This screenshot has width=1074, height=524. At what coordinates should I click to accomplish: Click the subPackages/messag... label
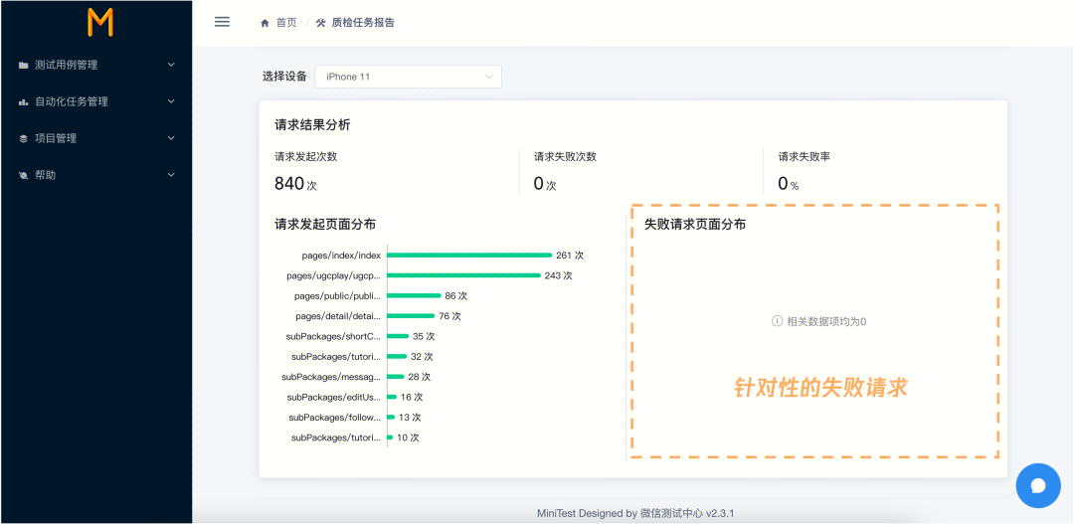click(331, 377)
